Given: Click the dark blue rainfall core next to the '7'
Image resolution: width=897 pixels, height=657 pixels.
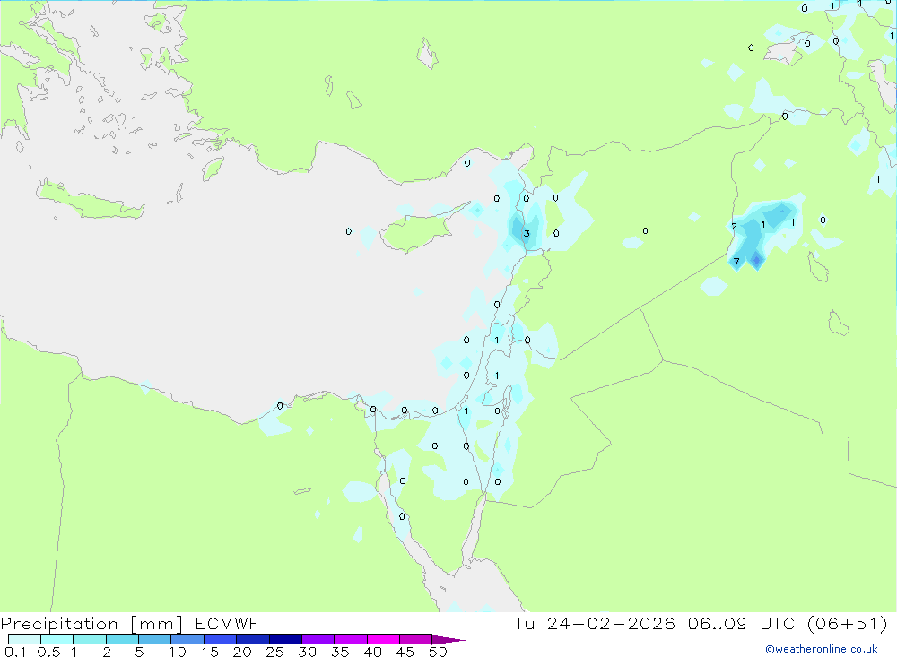Looking at the screenshot, I should pyautogui.click(x=756, y=261).
